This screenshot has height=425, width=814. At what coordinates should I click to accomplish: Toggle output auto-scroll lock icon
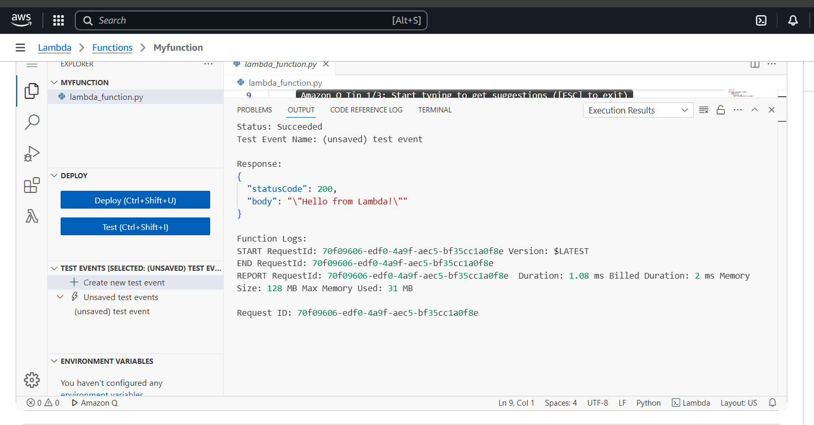[x=720, y=110]
